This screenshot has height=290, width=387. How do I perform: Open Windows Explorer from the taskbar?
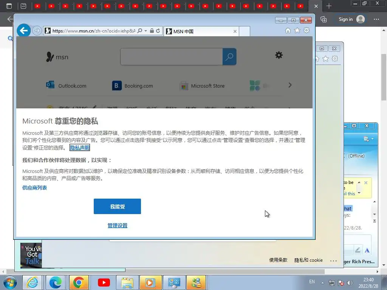127,282
